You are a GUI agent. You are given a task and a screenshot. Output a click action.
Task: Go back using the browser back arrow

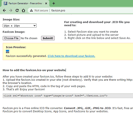pyautogui.click(x=4, y=10)
